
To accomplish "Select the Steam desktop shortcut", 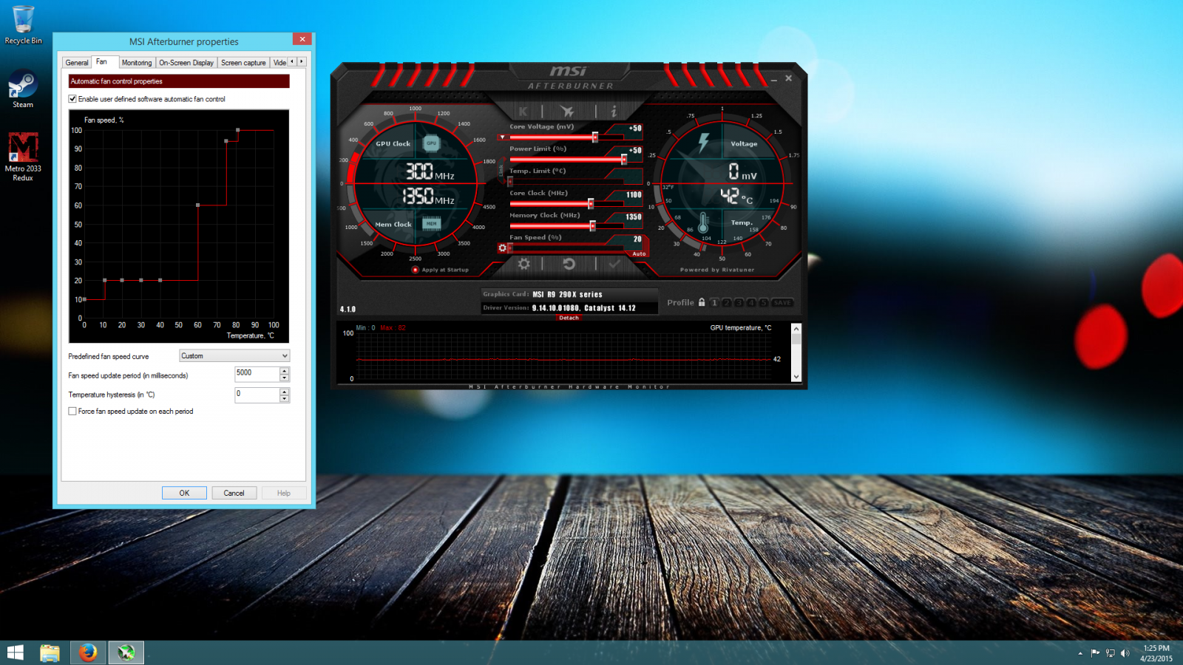I will tap(23, 89).
